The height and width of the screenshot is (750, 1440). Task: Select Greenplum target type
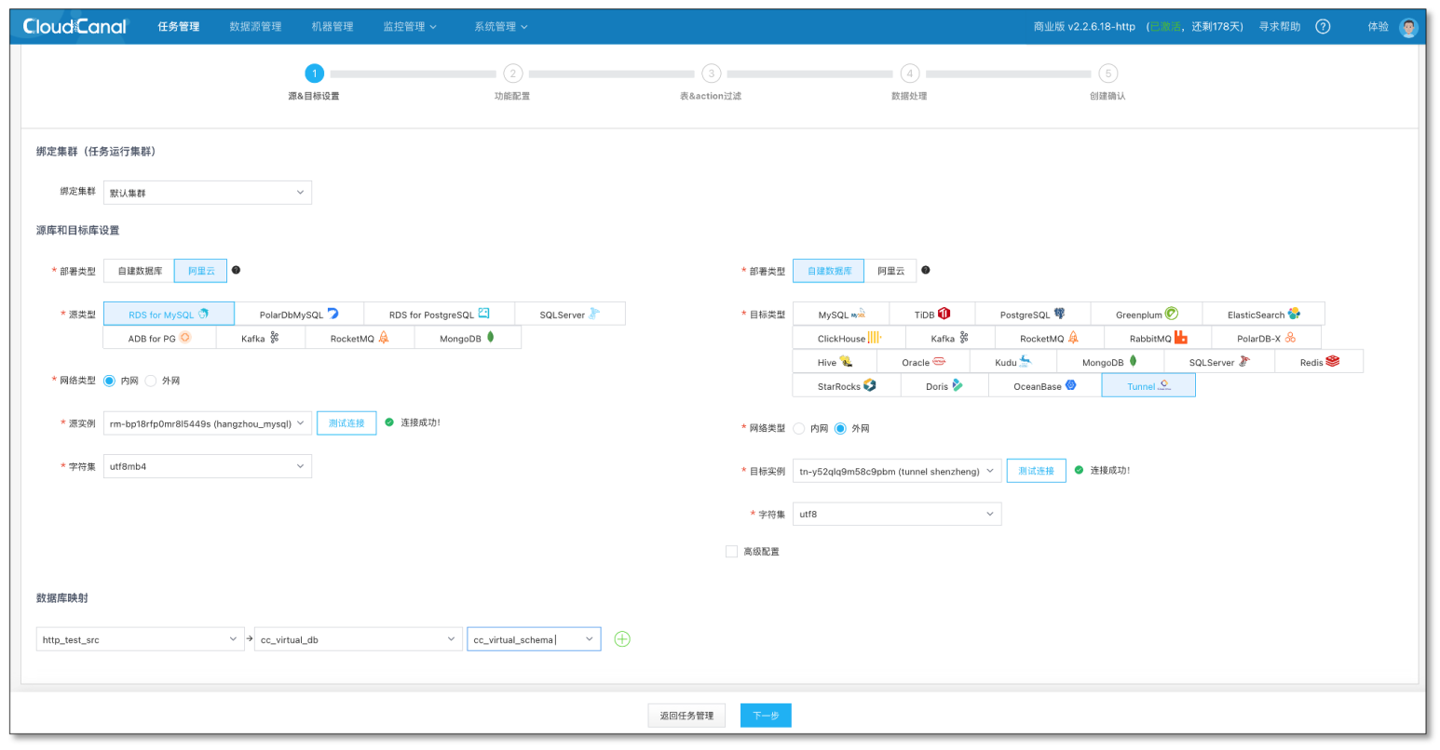1147,315
